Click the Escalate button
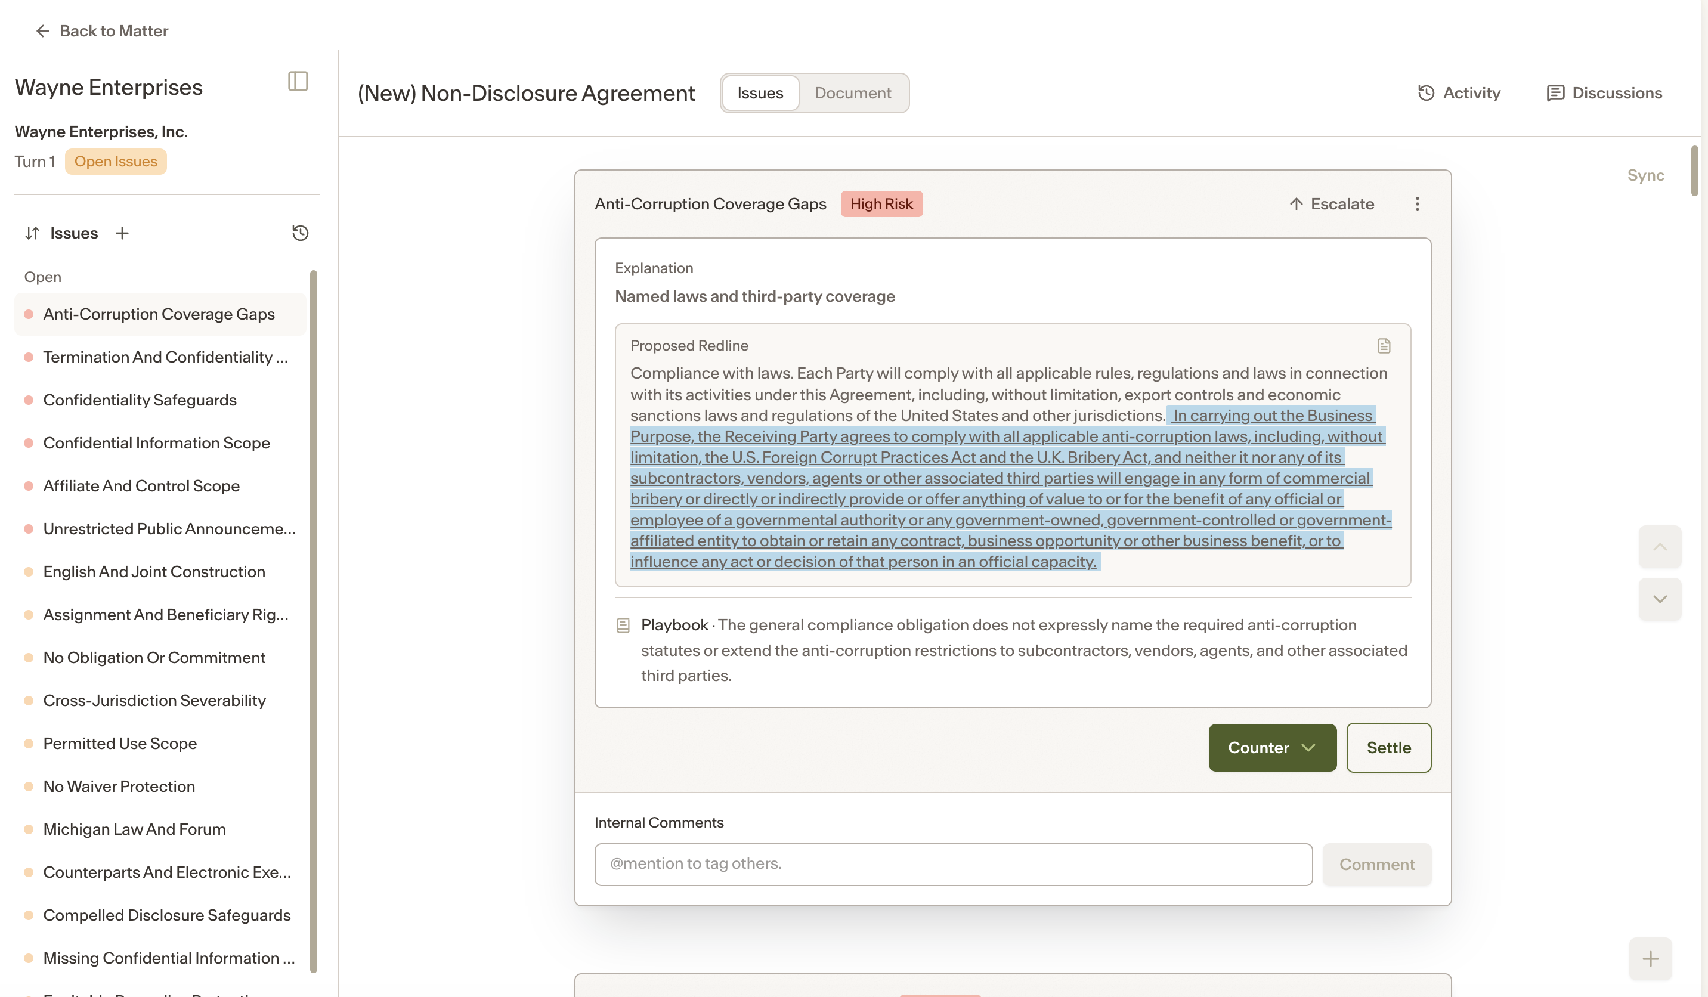The width and height of the screenshot is (1708, 997). tap(1332, 204)
